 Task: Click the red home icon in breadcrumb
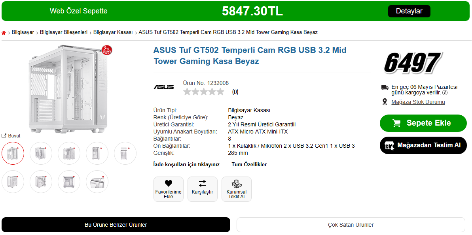[x=4, y=33]
